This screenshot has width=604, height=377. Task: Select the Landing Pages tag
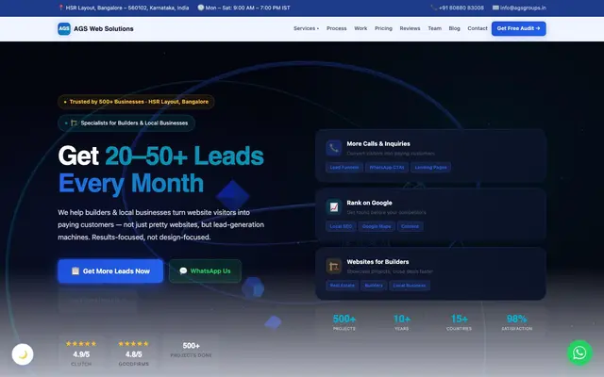point(430,168)
